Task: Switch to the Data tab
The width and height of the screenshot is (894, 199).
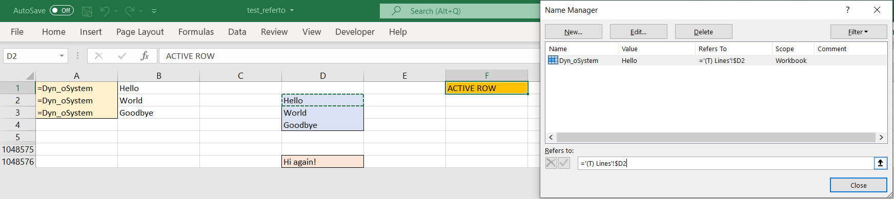Action: pyautogui.click(x=237, y=32)
